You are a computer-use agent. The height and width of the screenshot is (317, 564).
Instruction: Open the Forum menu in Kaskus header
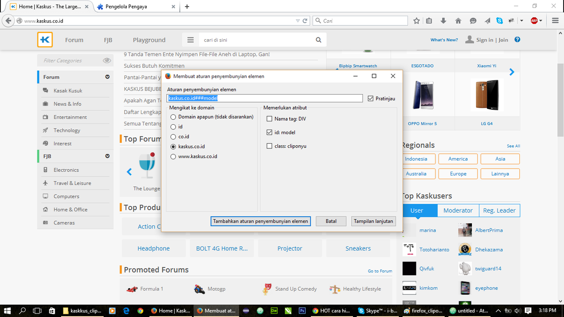pyautogui.click(x=74, y=40)
